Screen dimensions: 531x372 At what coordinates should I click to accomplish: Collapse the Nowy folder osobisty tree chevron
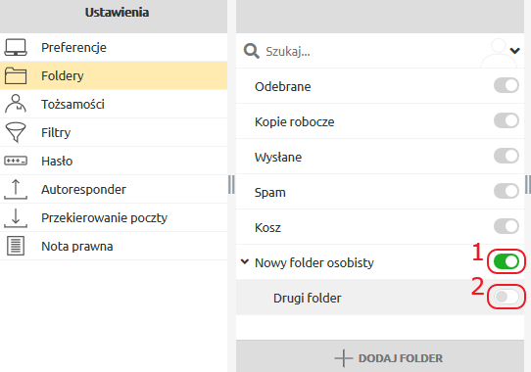[x=245, y=261]
